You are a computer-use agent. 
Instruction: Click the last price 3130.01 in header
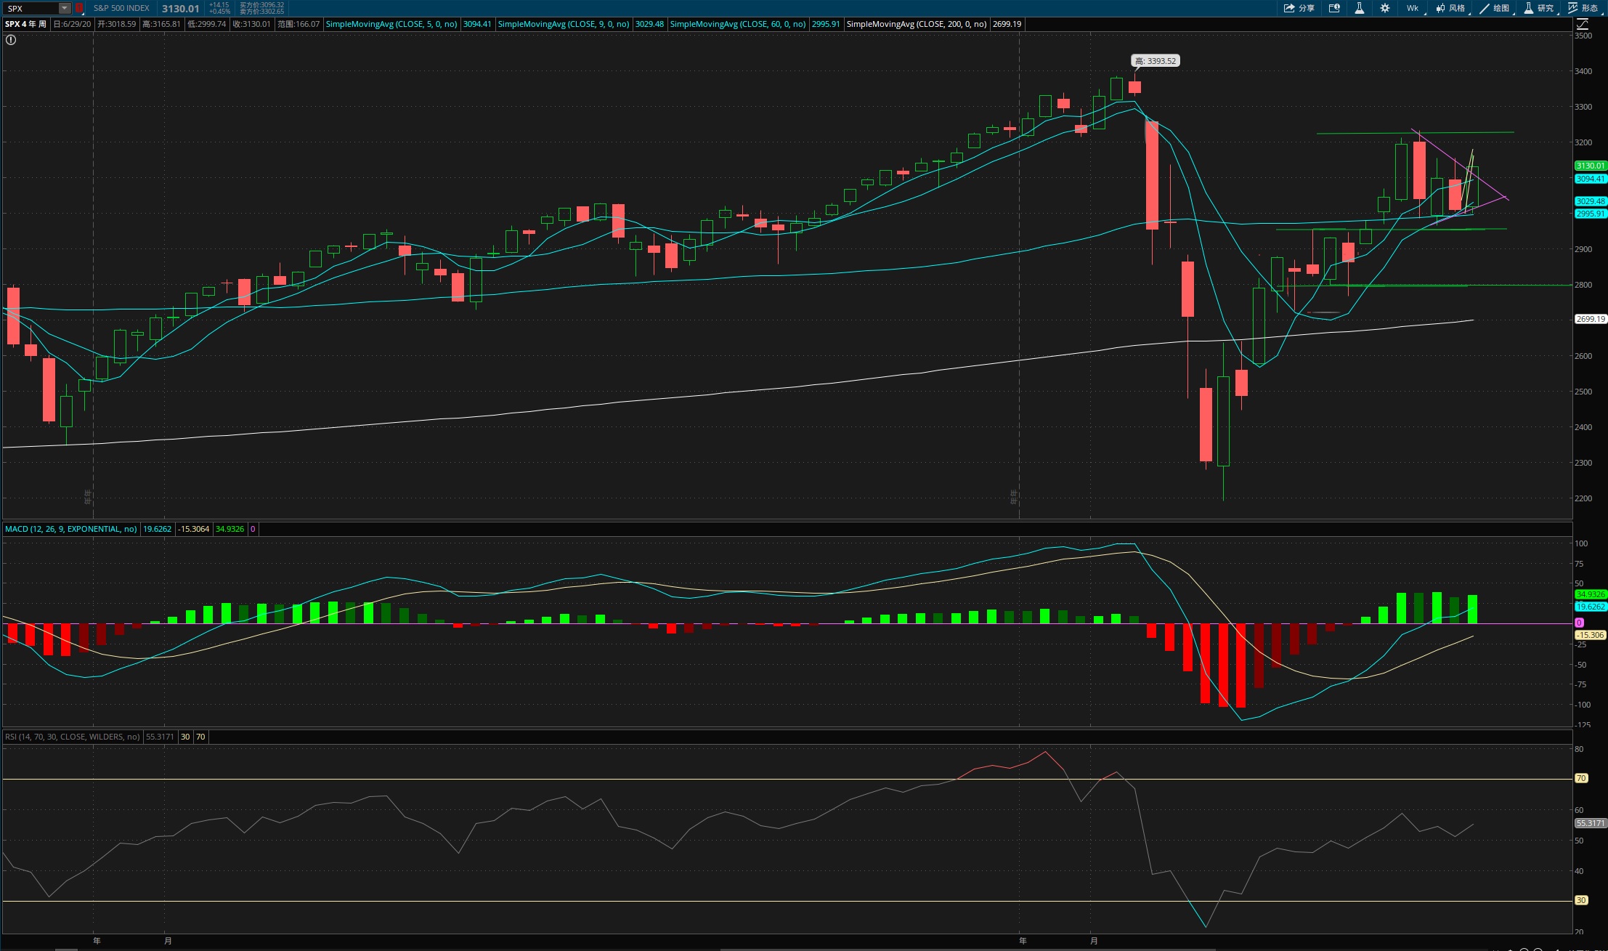(x=180, y=9)
